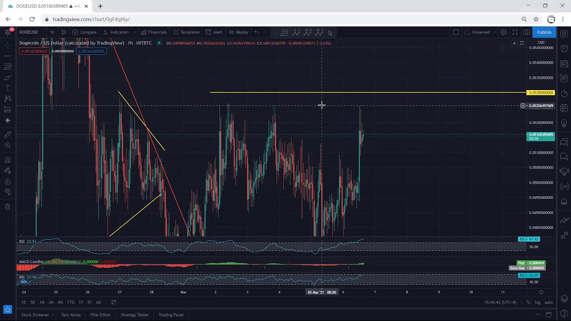Open indicator Templates menu
This screenshot has width=571, height=321.
pos(186,32)
